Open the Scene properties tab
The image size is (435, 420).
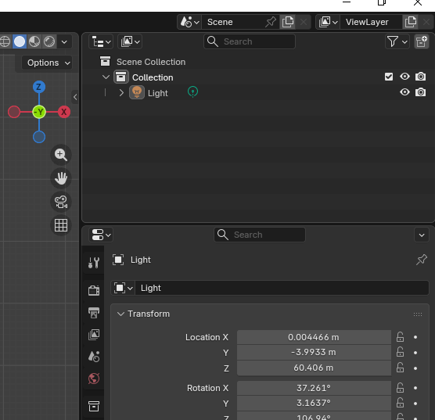(94, 357)
